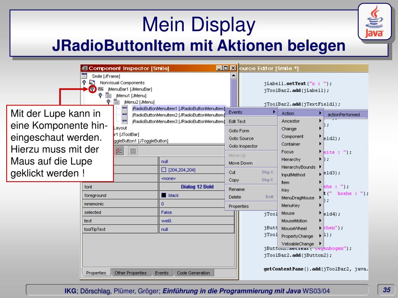Click the Nonvisual Components folder icon
The height and width of the screenshot is (298, 398).
pyautogui.click(x=92, y=82)
